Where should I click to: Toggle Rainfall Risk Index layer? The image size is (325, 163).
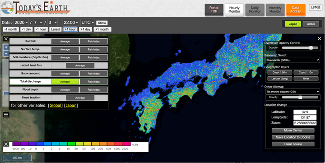(93, 42)
